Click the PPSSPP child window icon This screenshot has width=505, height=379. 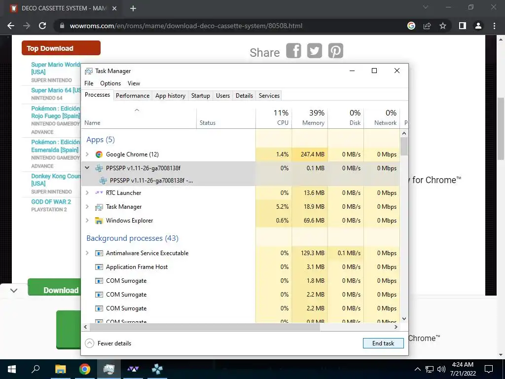click(x=103, y=181)
